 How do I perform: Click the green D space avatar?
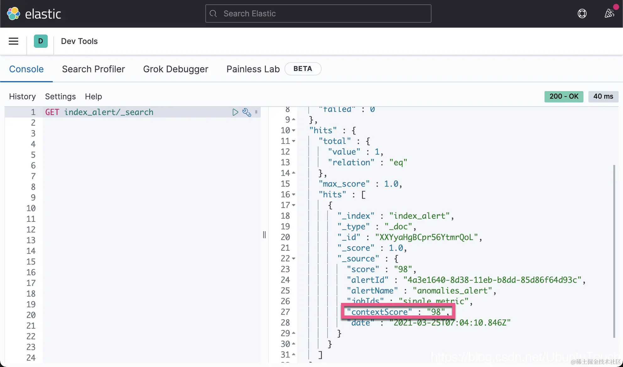point(41,41)
